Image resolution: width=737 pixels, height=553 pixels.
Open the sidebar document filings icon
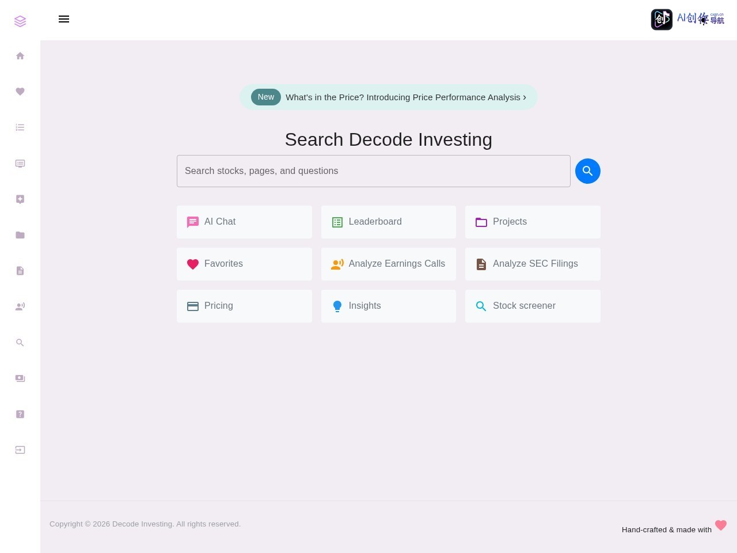20,271
